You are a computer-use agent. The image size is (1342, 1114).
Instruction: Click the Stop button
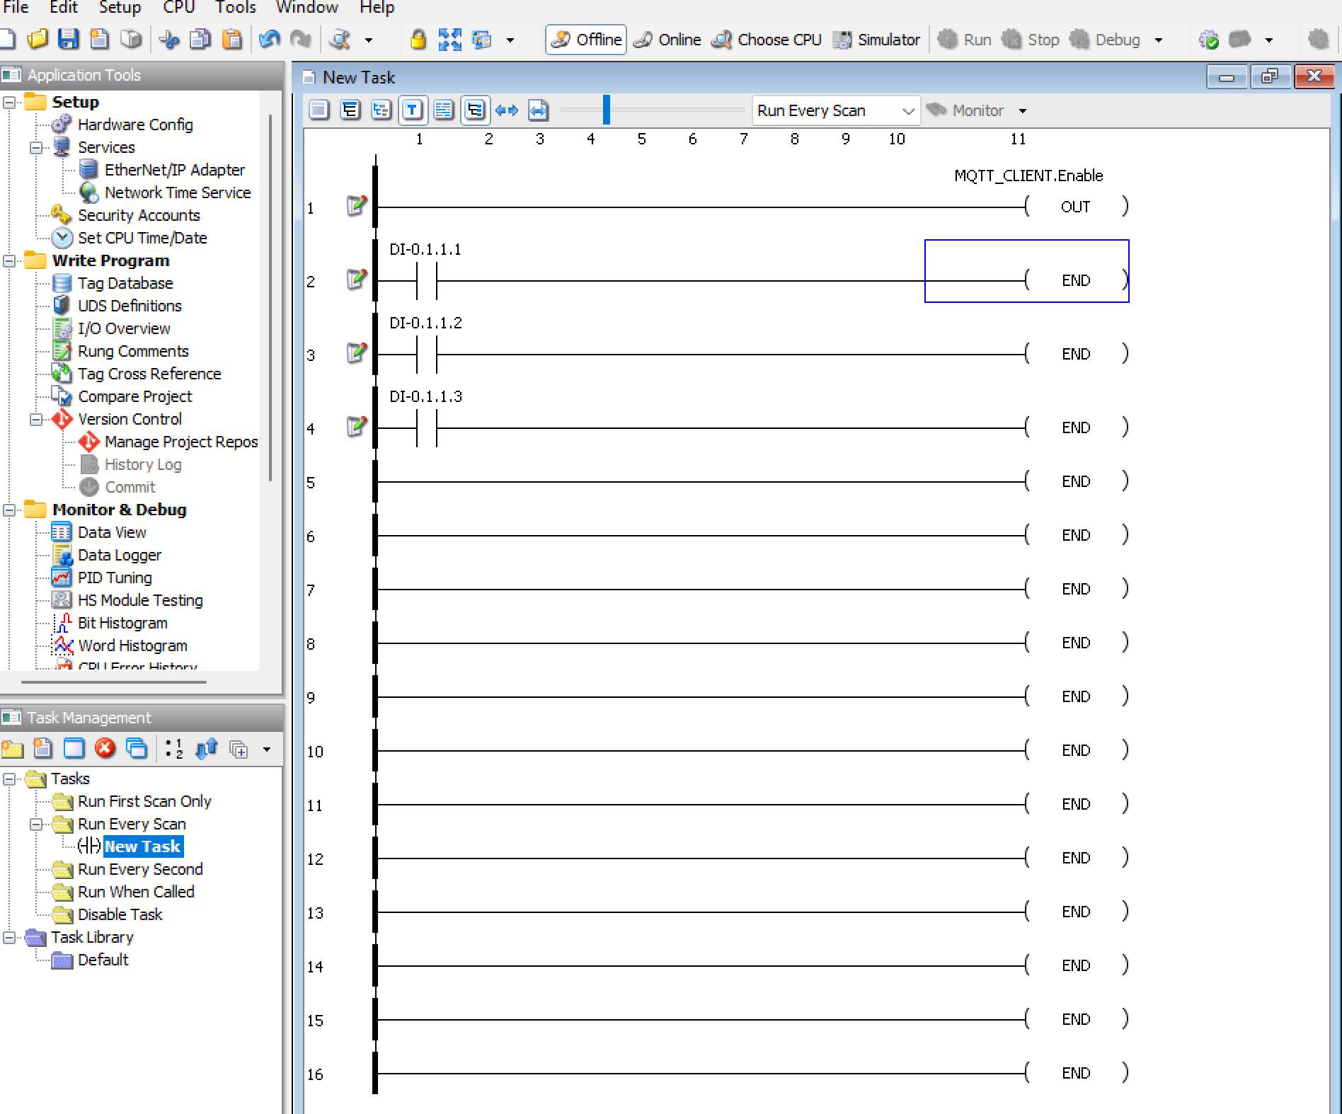(x=1031, y=40)
